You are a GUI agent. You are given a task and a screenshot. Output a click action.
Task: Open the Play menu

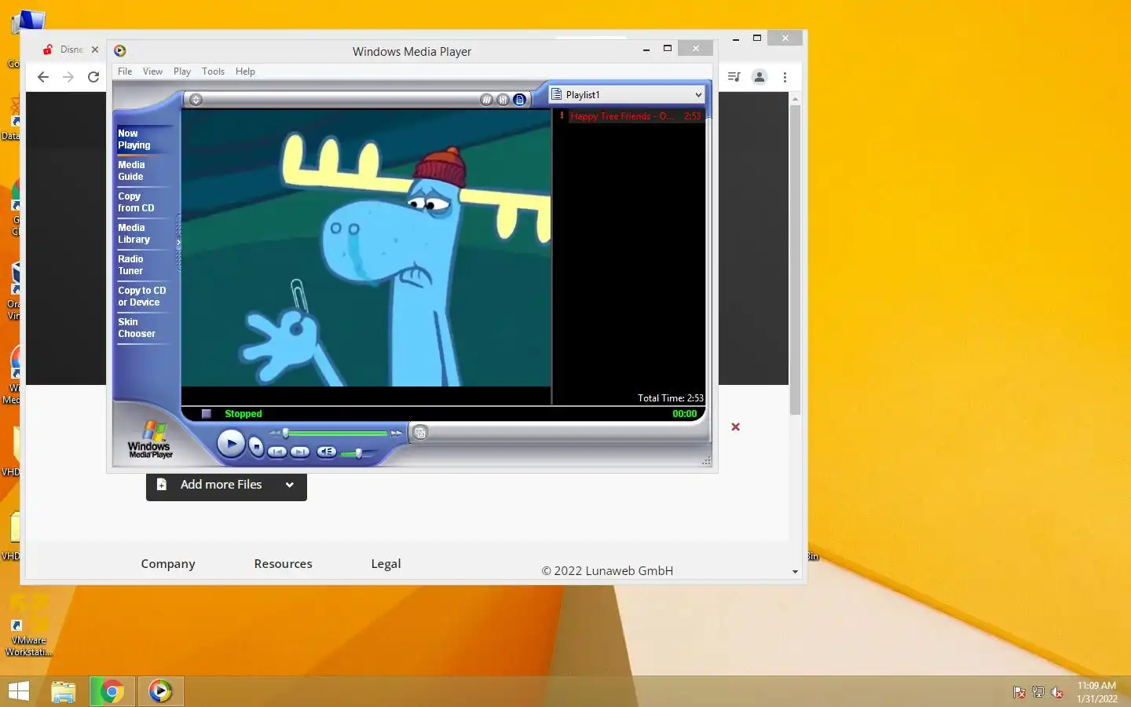182,71
